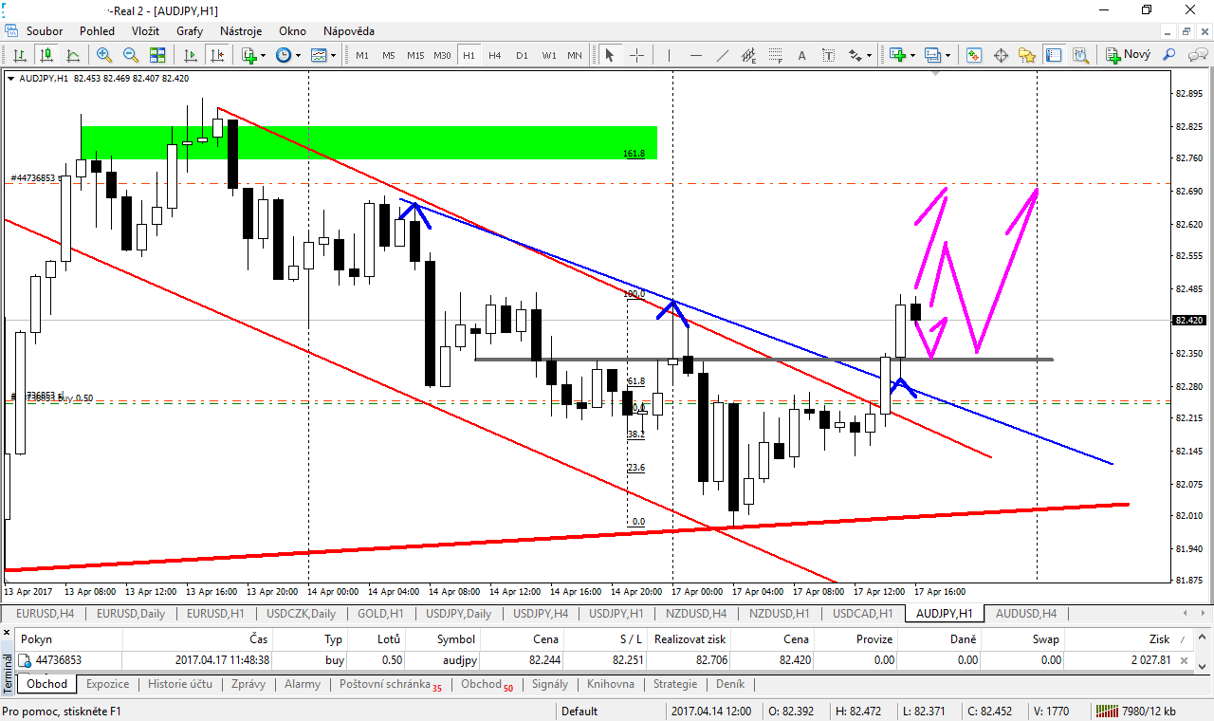The width and height of the screenshot is (1214, 721).
Task: Open the Navigator folder-star icon
Action: (x=1027, y=55)
